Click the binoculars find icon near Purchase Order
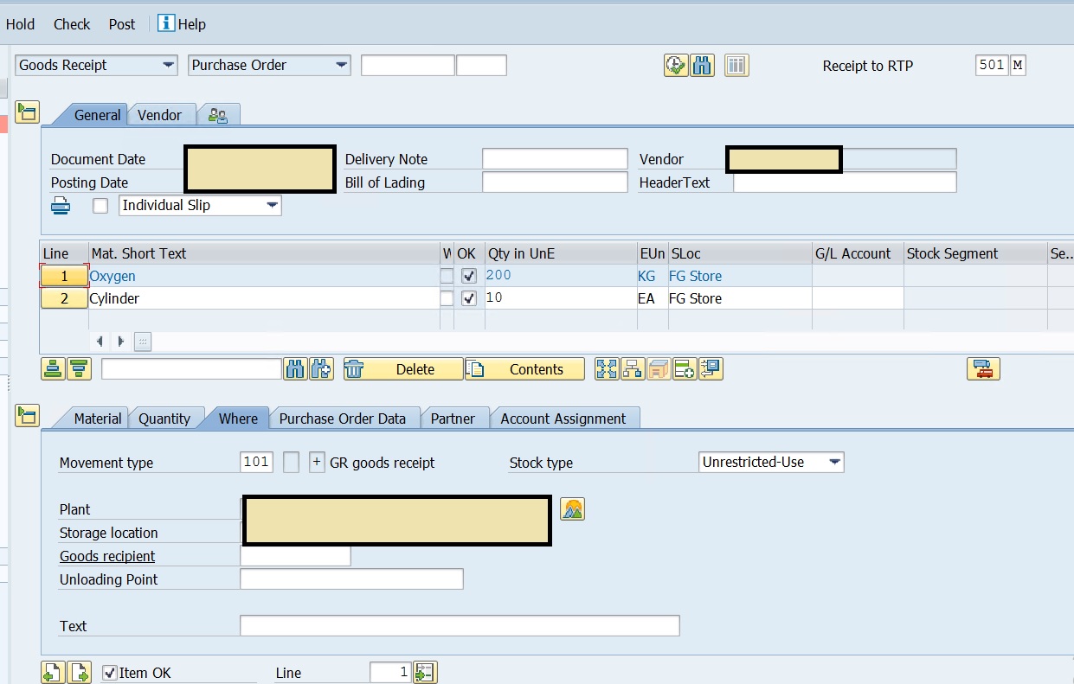Viewport: 1074px width, 684px height. click(x=703, y=66)
